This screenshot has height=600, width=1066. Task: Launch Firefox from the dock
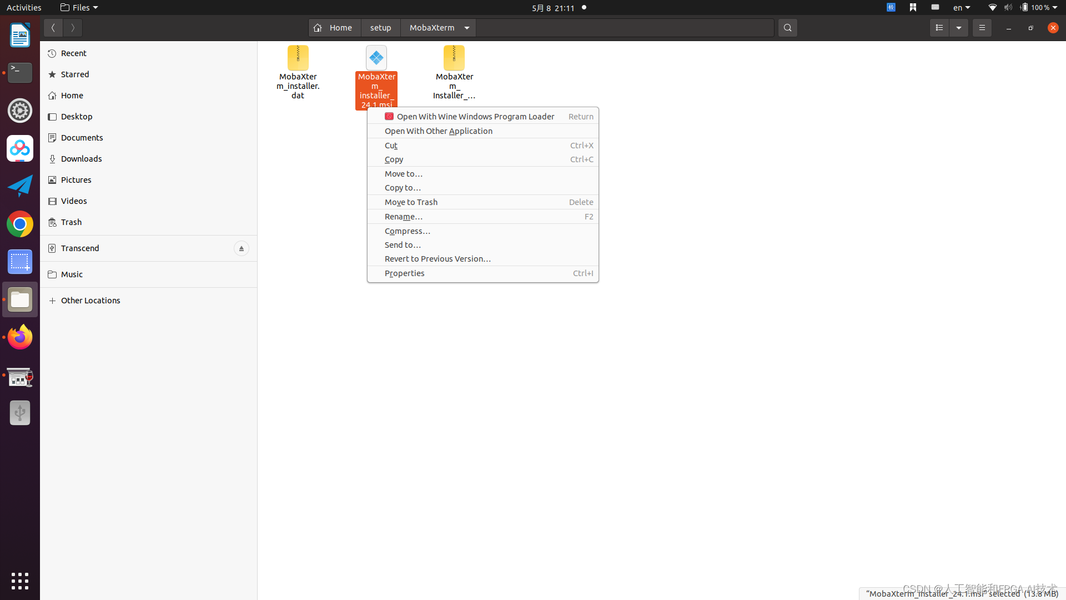click(20, 337)
